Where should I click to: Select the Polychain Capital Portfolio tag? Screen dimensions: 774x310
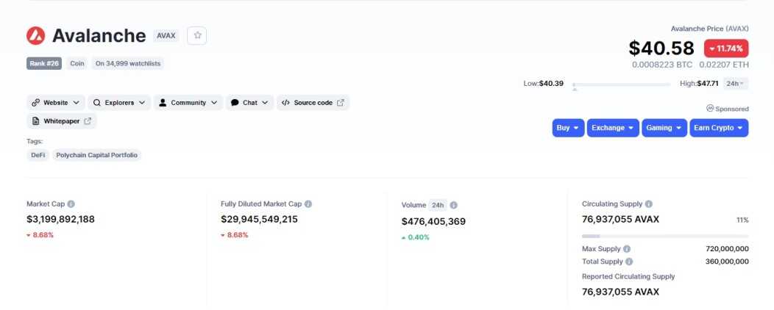pos(97,155)
